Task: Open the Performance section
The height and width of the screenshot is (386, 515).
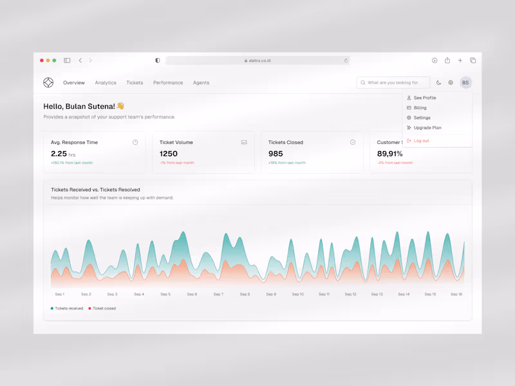Action: [x=168, y=82]
